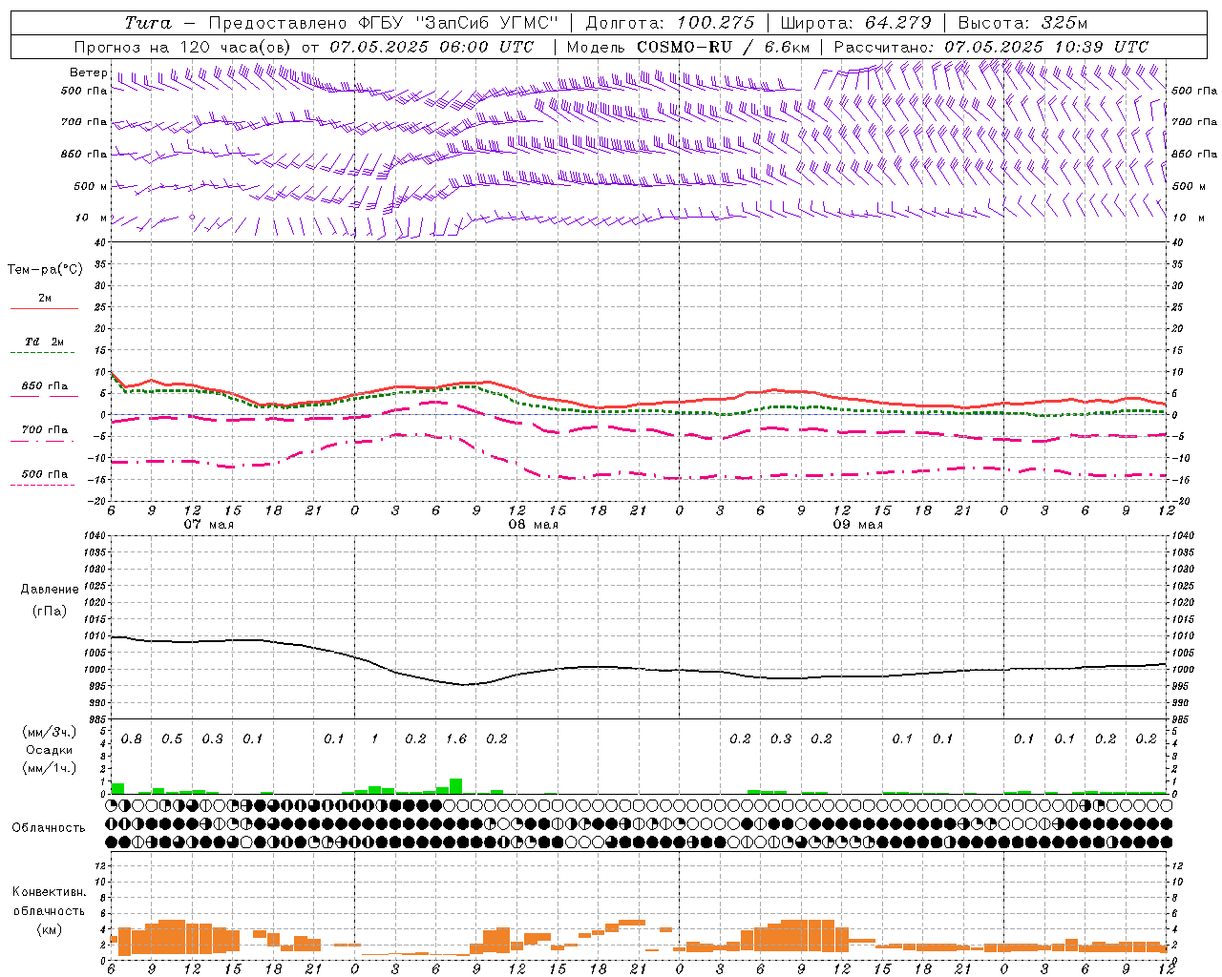Click the "Конвективн." convective cloud label
The width and height of the screenshot is (1222, 977).
49,892
